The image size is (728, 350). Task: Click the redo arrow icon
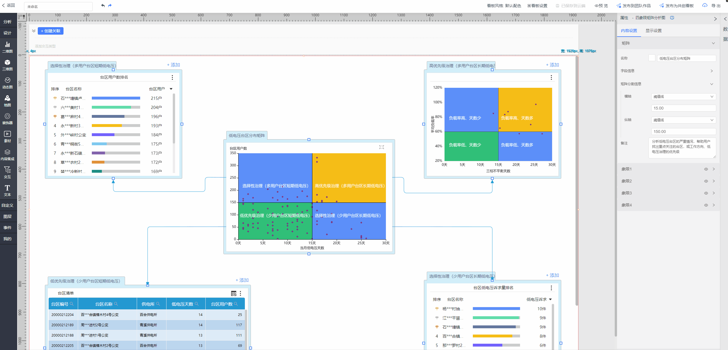110,6
